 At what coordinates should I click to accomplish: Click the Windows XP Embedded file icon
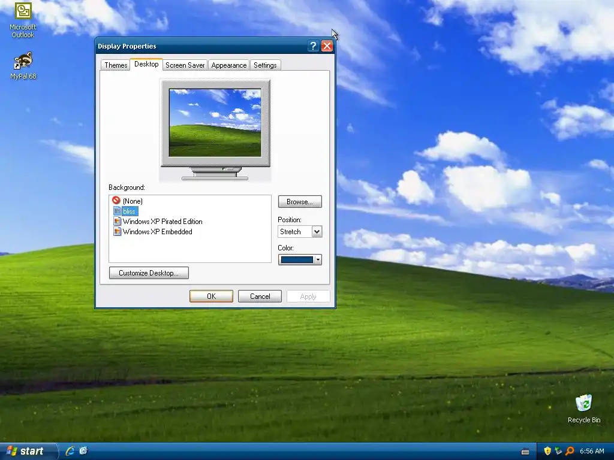click(x=117, y=232)
